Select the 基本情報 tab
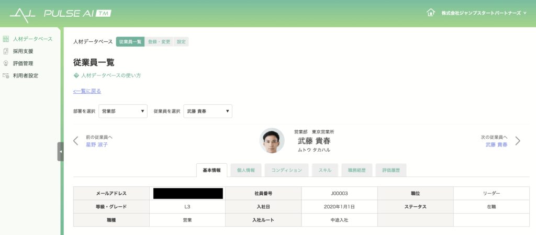 click(211, 170)
